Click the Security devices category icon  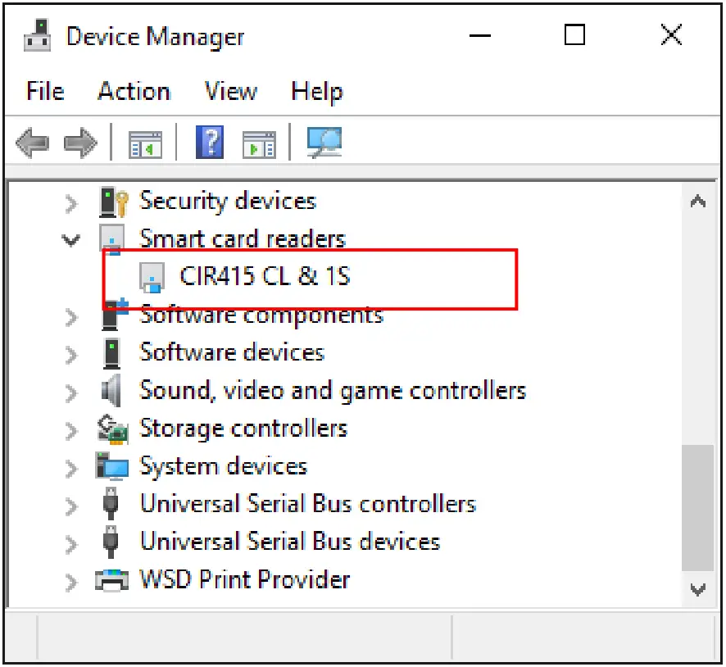[111, 202]
